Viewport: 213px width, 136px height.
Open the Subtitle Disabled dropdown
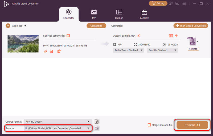[162, 50]
